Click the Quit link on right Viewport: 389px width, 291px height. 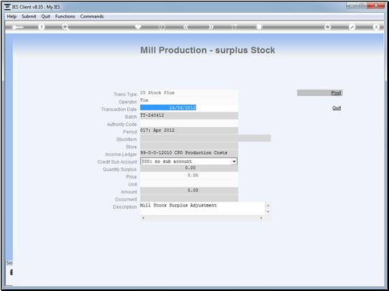coord(337,108)
